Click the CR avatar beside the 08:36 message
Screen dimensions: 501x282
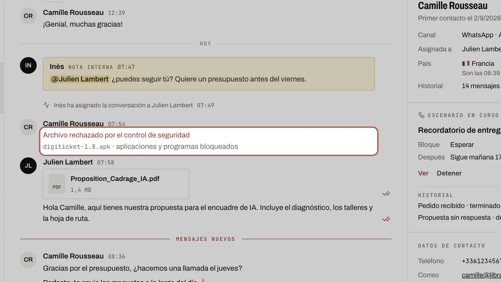pyautogui.click(x=28, y=260)
